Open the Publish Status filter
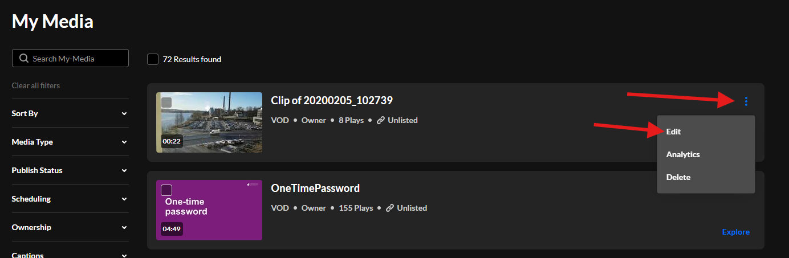 124,170
